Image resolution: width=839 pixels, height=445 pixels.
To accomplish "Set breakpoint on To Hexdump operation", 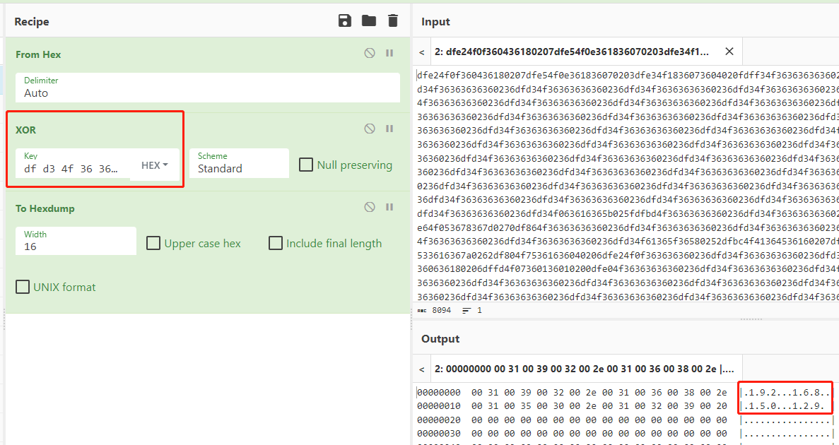I will pyautogui.click(x=389, y=207).
